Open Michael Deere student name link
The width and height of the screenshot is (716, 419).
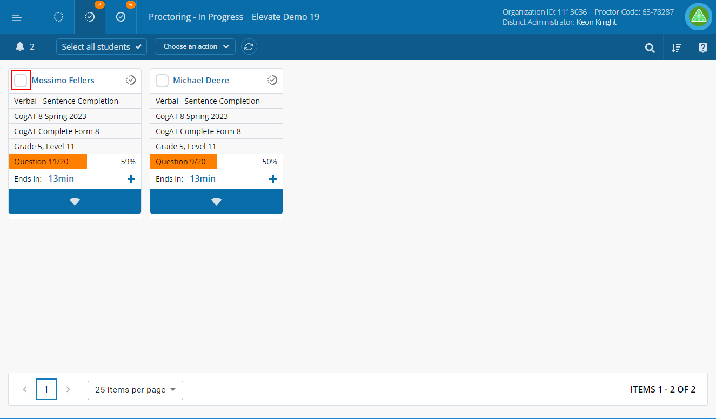[x=201, y=80]
